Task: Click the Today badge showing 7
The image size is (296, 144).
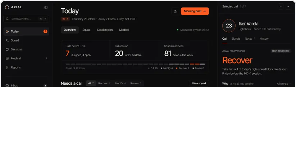Action: coord(45,31)
